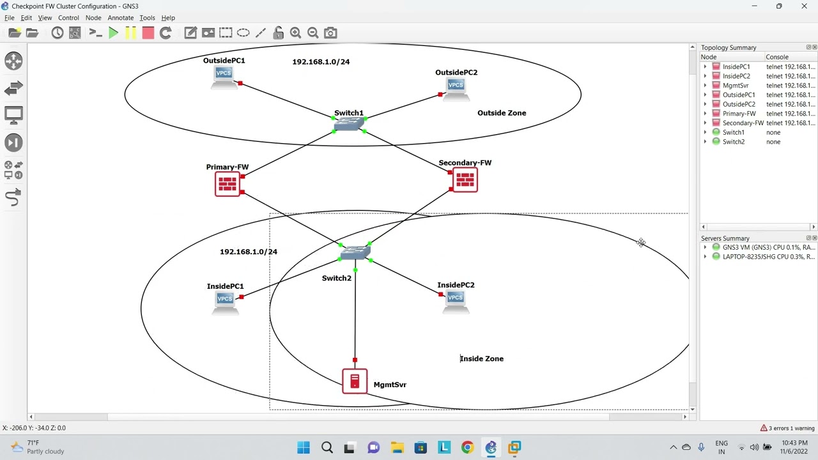Select the Insert picture tool
This screenshot has height=460, width=818.
coord(208,33)
